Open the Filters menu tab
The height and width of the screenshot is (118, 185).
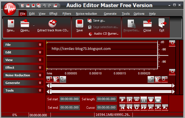point(67,14)
